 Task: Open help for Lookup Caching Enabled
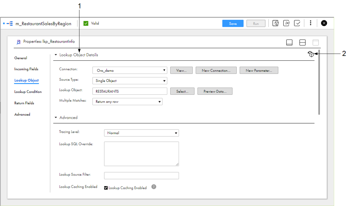tap(154, 187)
